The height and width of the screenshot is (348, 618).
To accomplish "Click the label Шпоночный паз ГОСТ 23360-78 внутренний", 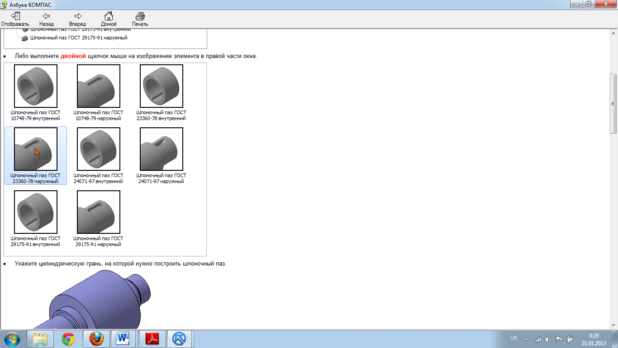I will point(162,116).
